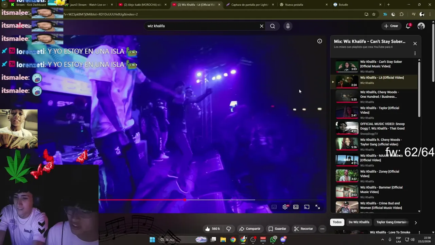Screen dimensions: 435x245
Task: Switch to the Boludle tab
Action: click(357, 5)
